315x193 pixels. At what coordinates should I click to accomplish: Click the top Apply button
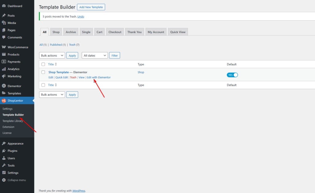(72, 56)
